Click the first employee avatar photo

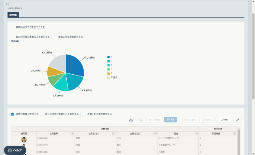(24, 140)
